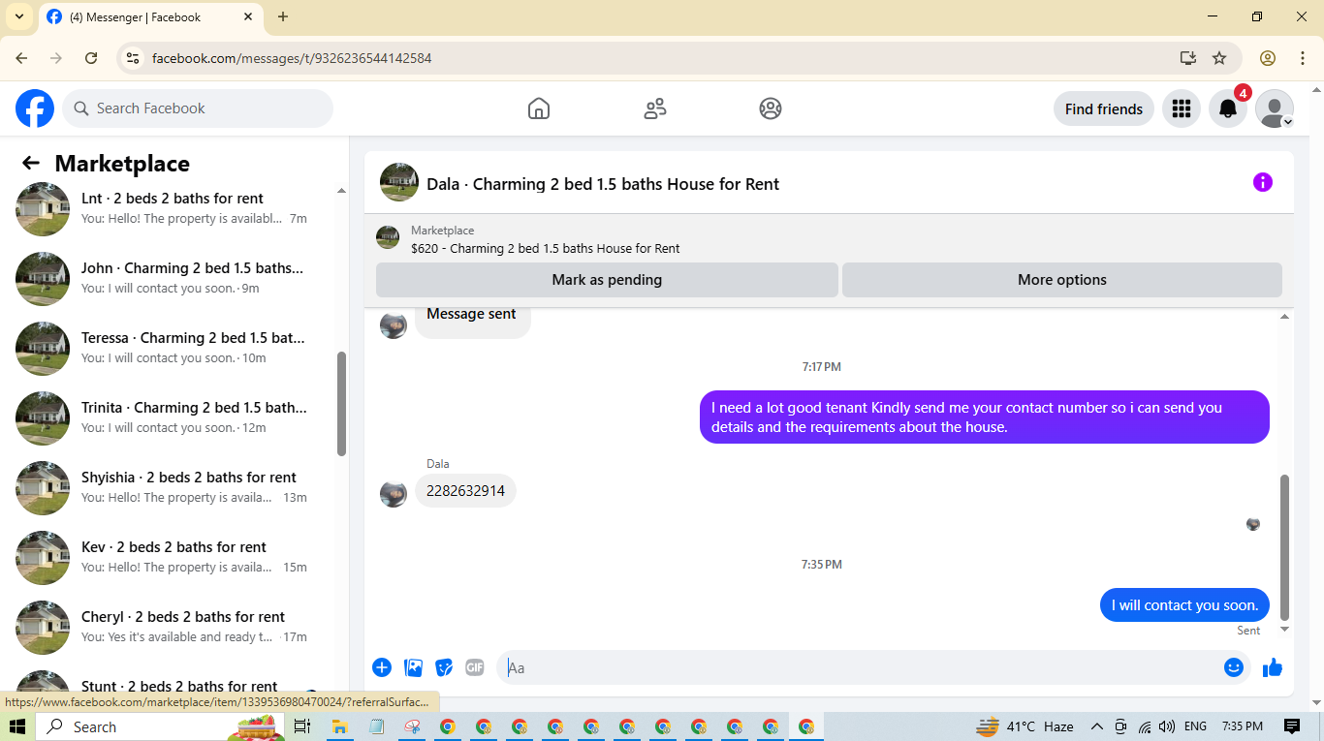The image size is (1324, 741).
Task: Reload the page
Action: pos(91,58)
